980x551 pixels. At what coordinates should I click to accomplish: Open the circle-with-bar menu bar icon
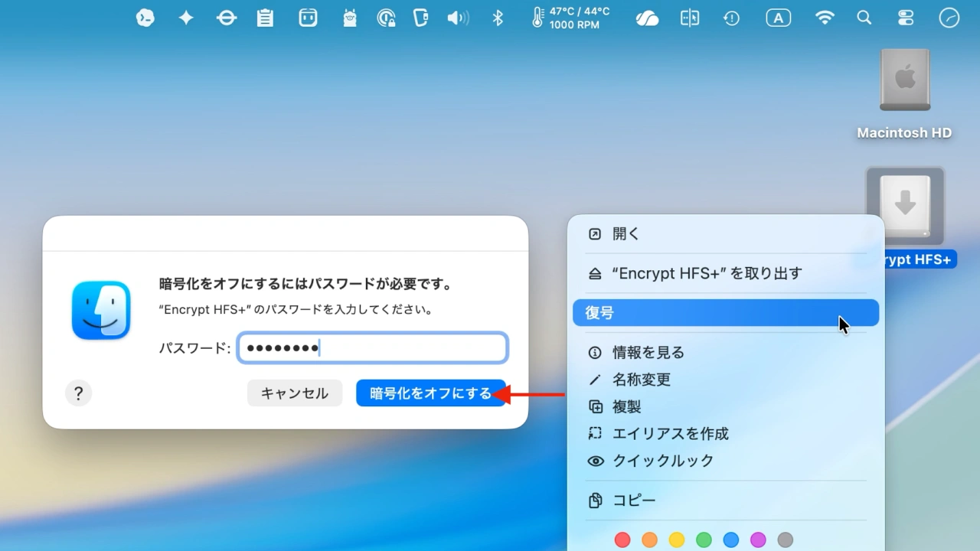[227, 18]
